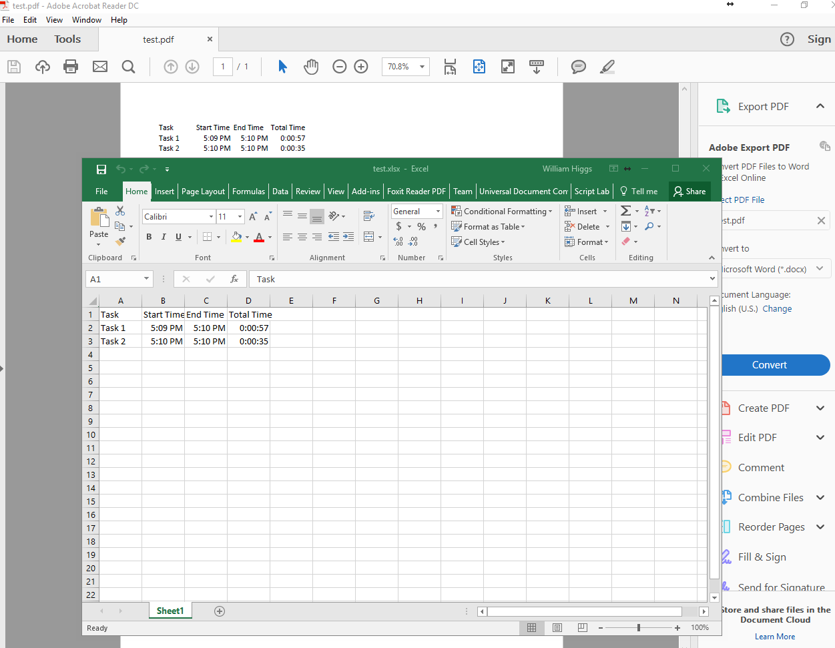Open Acrobat's search magnifier icon
The height and width of the screenshot is (648, 835).
click(x=129, y=67)
